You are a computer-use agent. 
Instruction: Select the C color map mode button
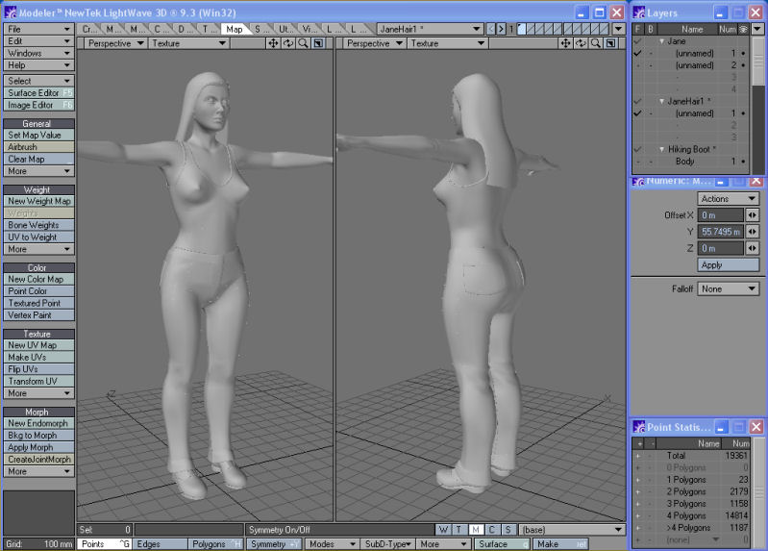[x=490, y=529]
